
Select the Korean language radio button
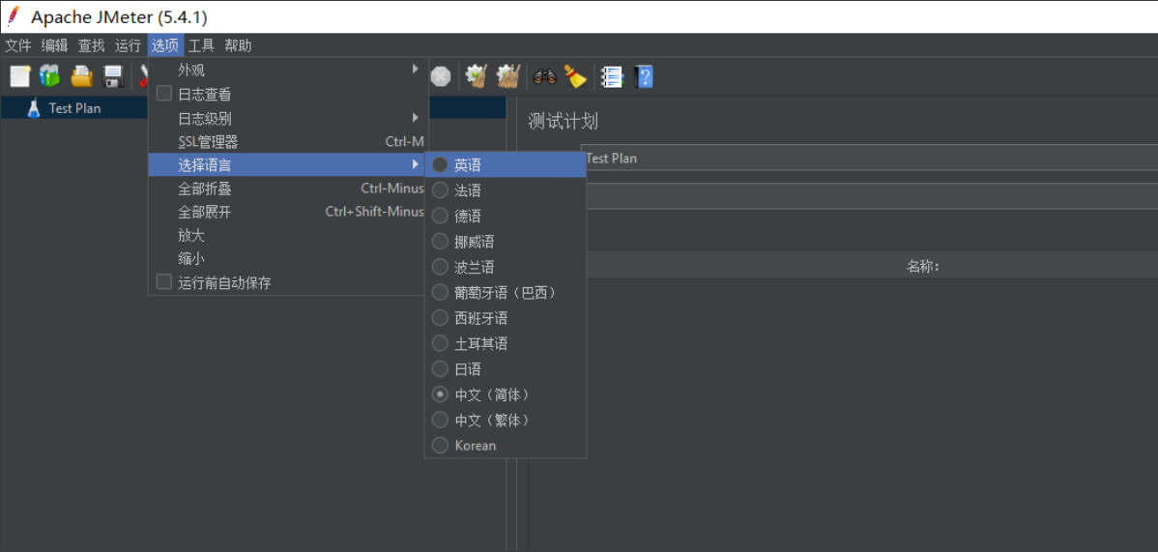point(440,446)
